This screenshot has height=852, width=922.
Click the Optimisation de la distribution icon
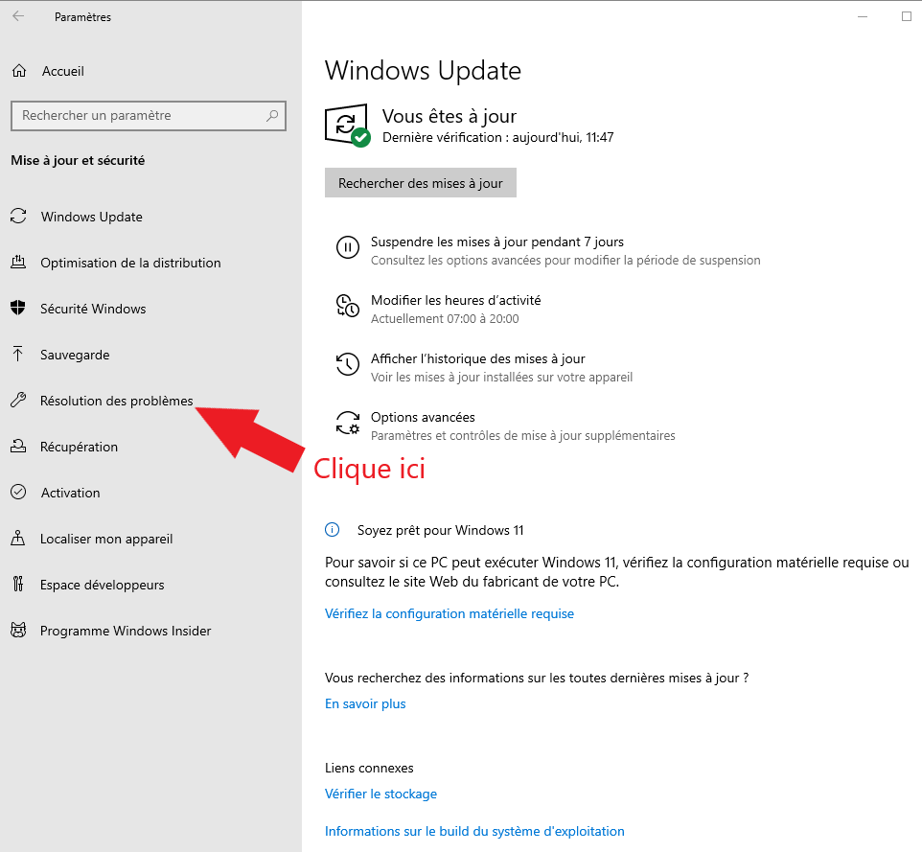tap(18, 262)
